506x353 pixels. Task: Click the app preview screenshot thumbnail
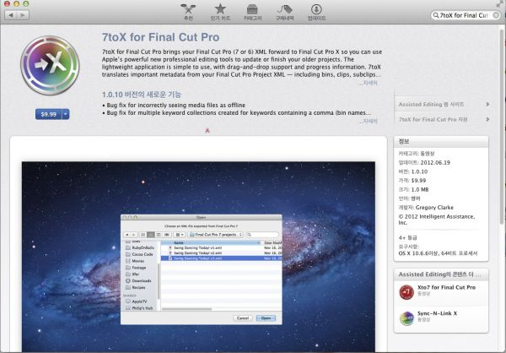(198, 257)
